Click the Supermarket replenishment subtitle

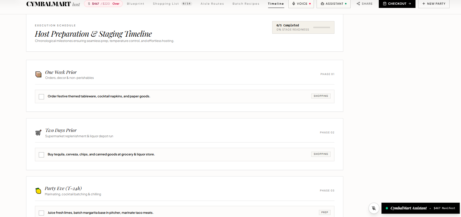(x=79, y=136)
